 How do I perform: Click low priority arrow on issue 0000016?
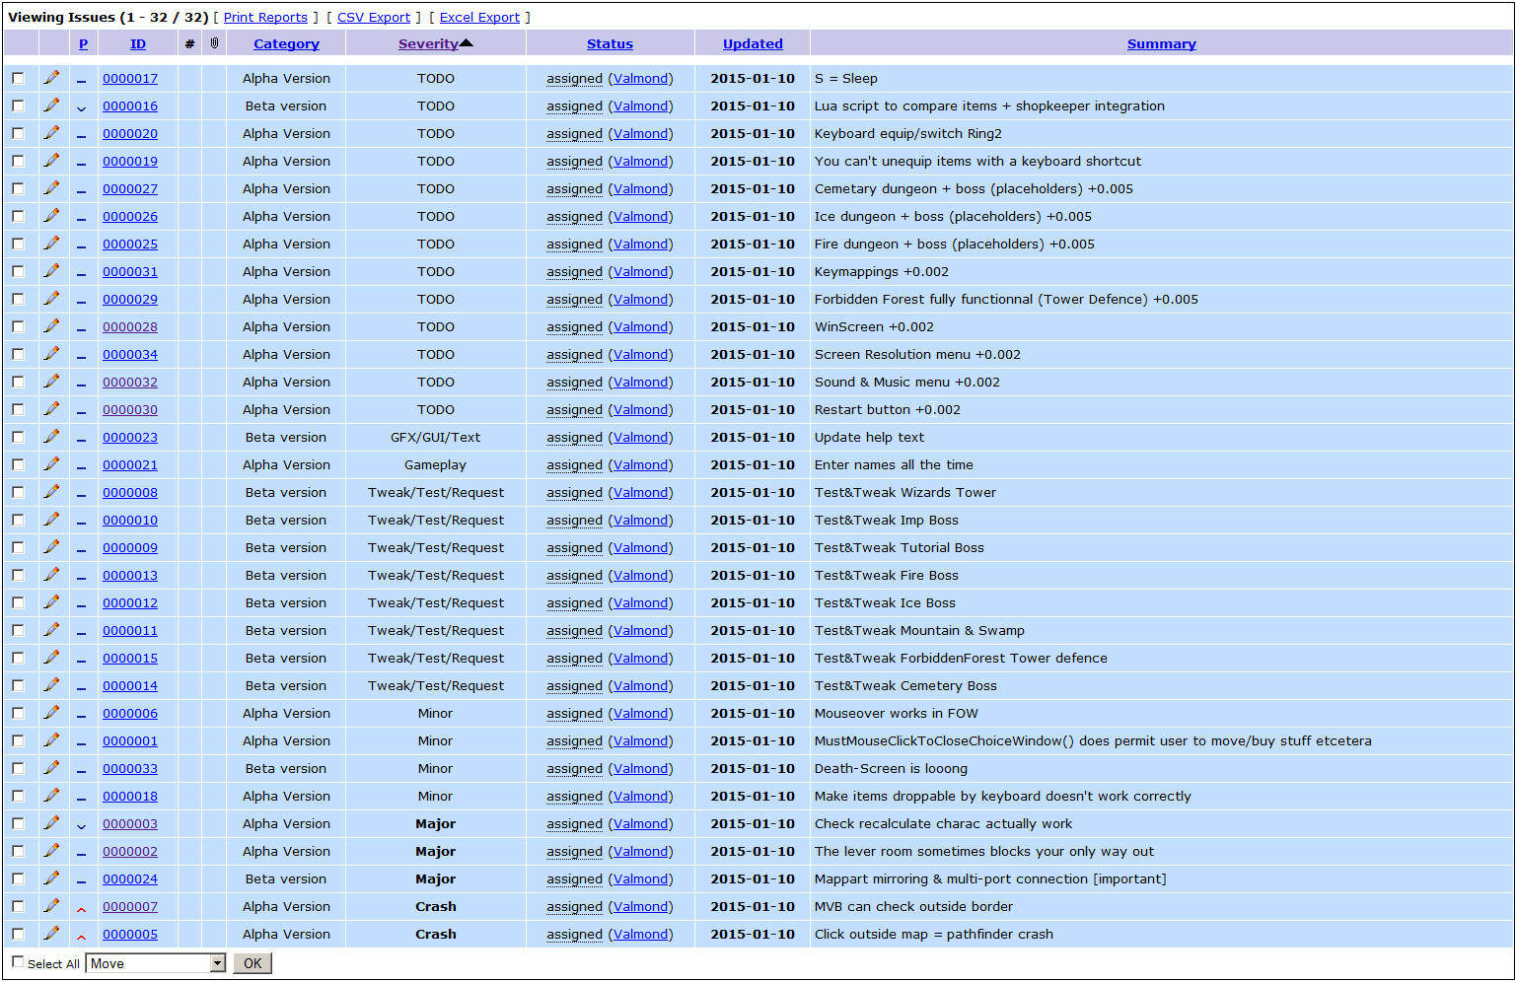pyautogui.click(x=82, y=108)
